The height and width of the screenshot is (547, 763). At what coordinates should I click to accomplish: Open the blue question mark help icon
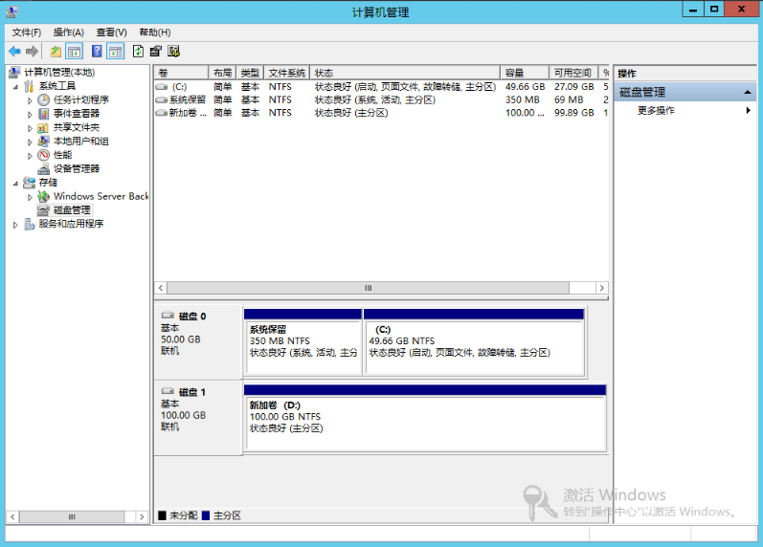[97, 51]
